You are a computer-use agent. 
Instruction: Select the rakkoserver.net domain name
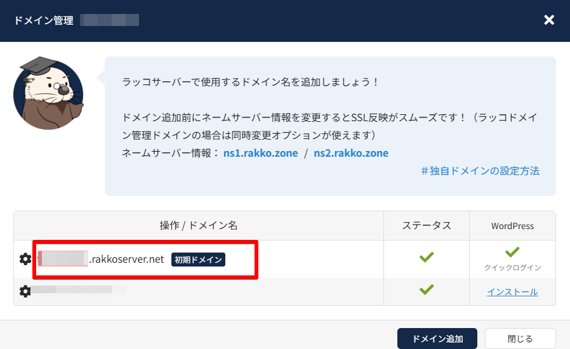coord(102,259)
